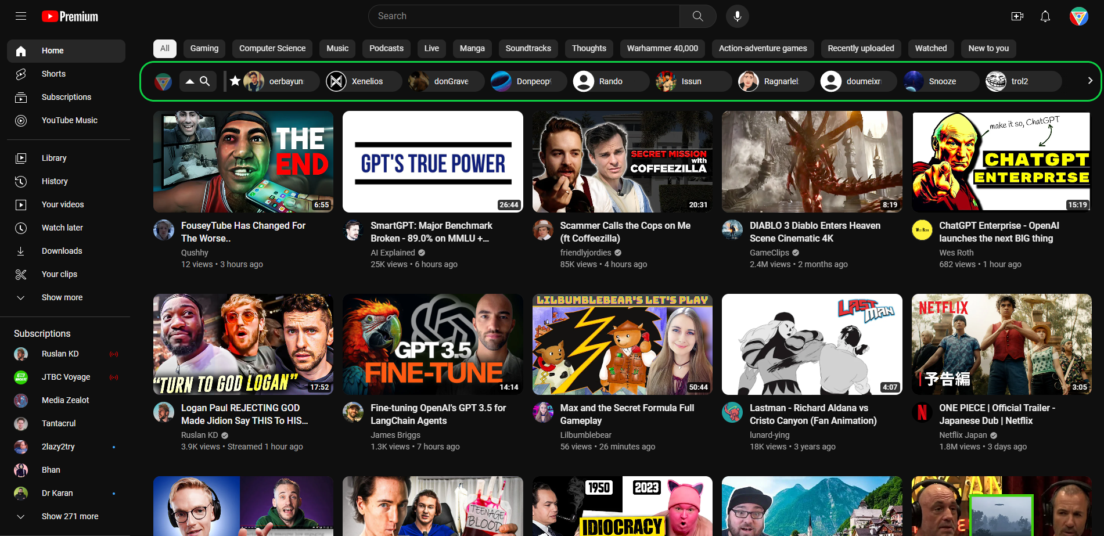The image size is (1104, 536).
Task: Open Lilbumblebear's Let's Play thumbnail
Action: 623,344
